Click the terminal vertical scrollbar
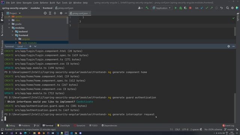 click(x=235, y=108)
